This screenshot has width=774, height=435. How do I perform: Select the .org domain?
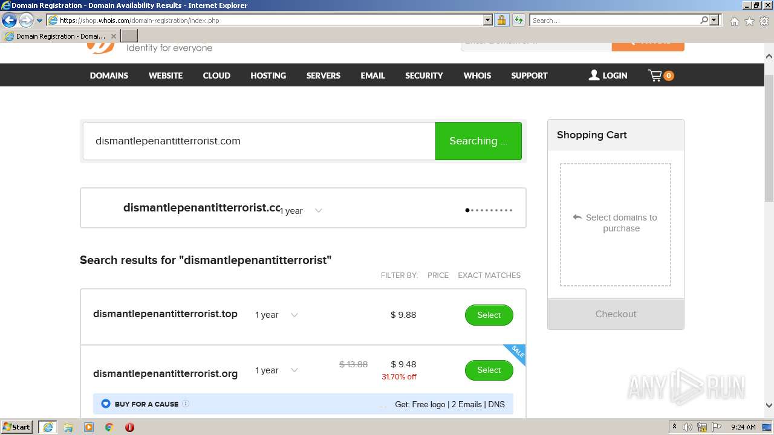coord(489,370)
